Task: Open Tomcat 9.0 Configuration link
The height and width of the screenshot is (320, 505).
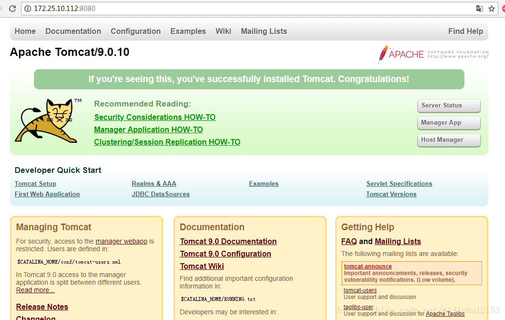Action: click(x=225, y=254)
